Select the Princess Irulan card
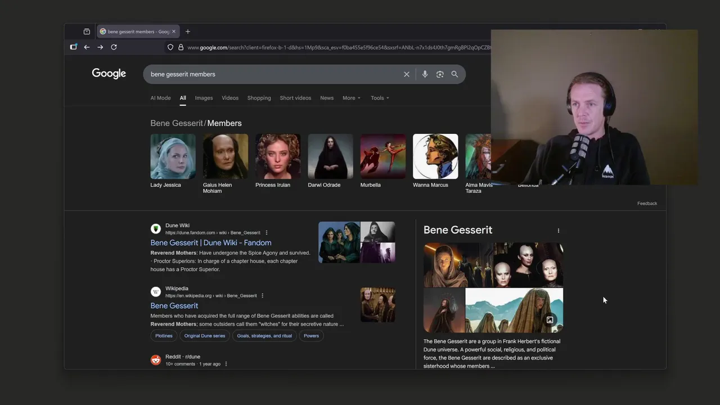The height and width of the screenshot is (405, 720). (x=278, y=161)
